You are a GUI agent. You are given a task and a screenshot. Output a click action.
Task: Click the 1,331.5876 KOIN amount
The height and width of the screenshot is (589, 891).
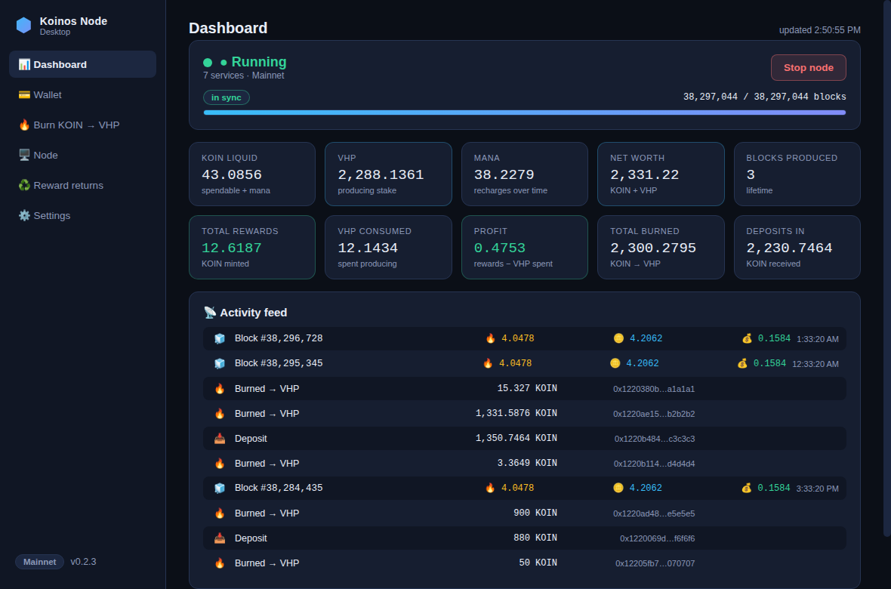(516, 413)
